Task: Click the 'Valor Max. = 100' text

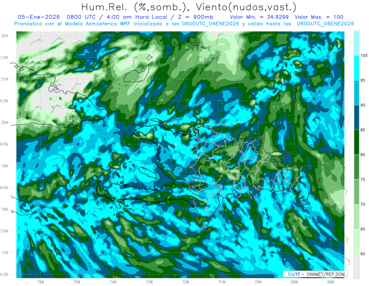Action: 319,17
